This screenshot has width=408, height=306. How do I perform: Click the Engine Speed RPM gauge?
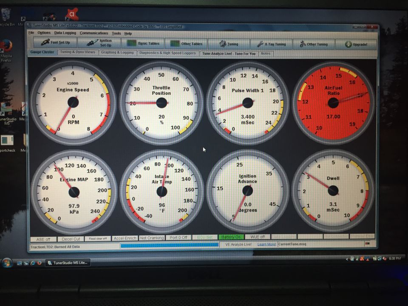(x=74, y=102)
